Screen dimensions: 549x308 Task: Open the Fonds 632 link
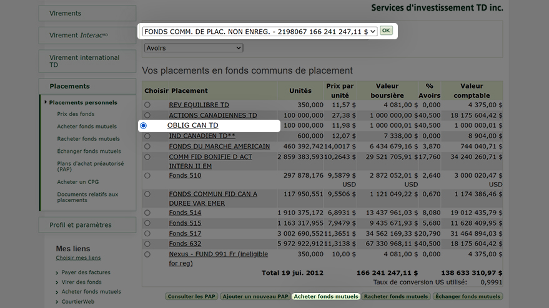pos(185,244)
